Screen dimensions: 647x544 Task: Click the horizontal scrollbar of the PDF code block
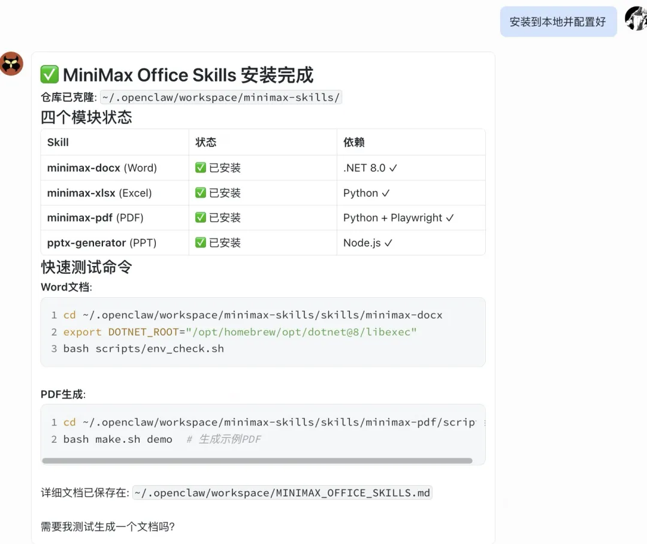tap(257, 461)
